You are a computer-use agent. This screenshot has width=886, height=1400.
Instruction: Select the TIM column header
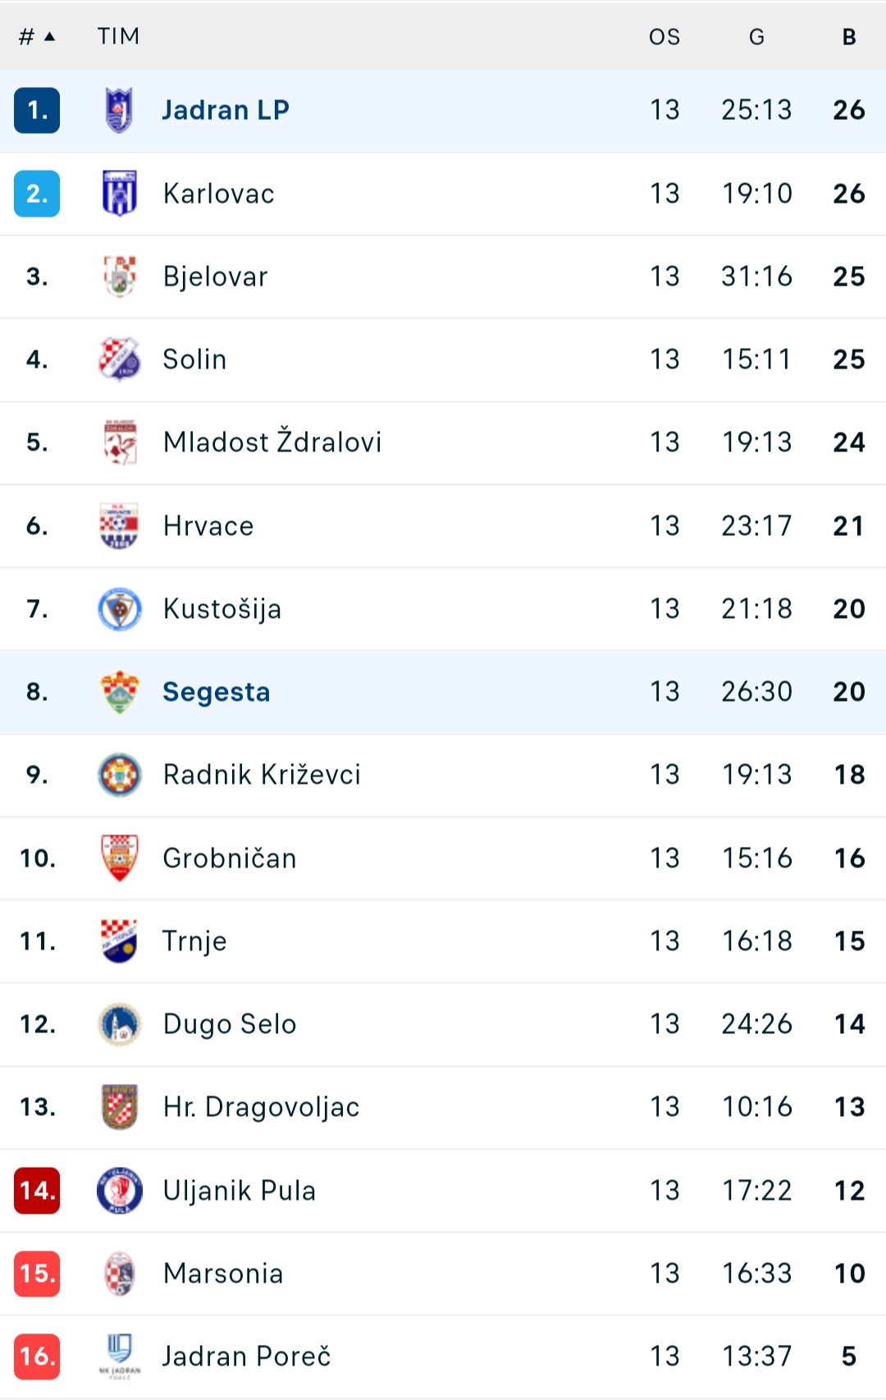pos(118,36)
